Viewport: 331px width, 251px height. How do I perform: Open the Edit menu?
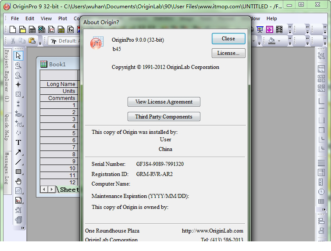(30, 18)
